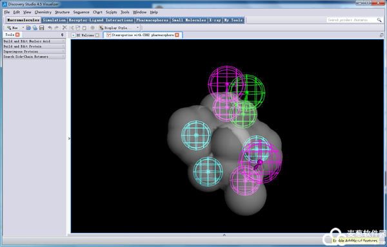Click the pin icon in Tools panel
The image size is (387, 247).
(62, 35)
